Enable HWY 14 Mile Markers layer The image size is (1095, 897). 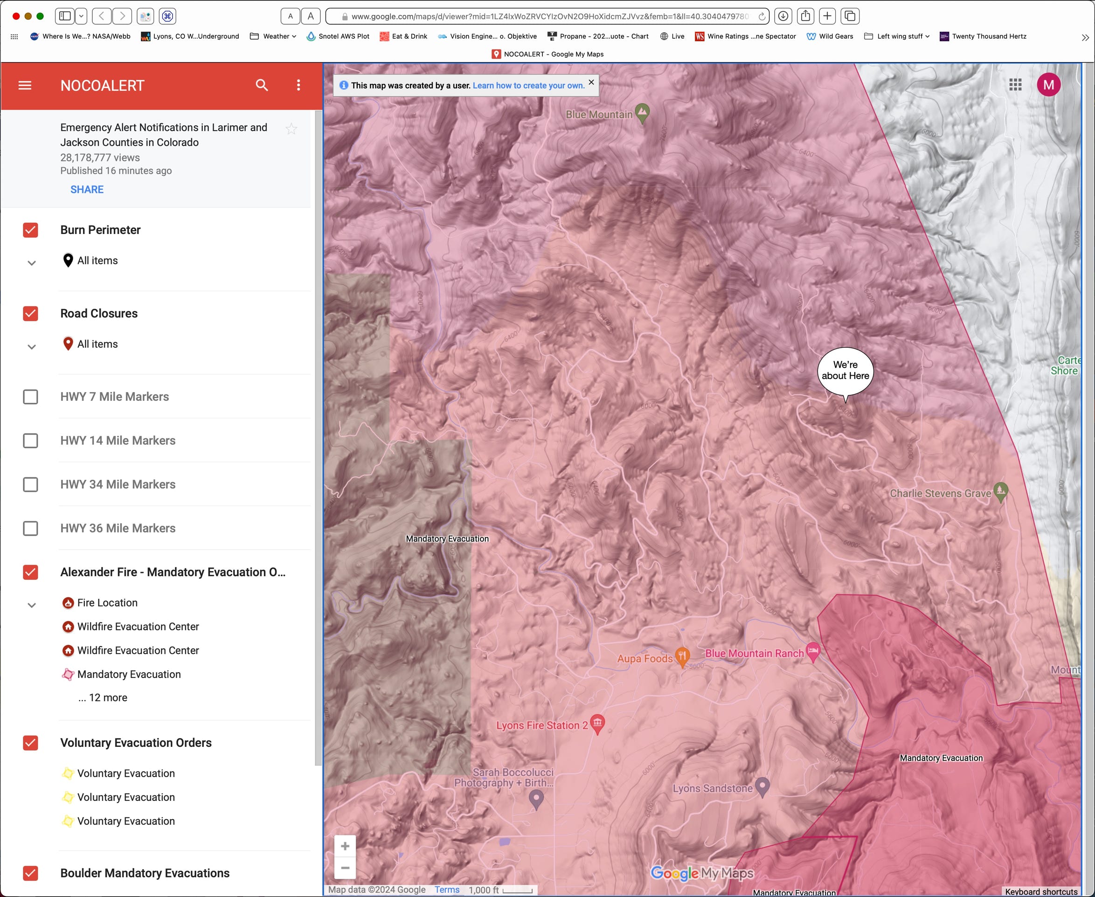click(x=30, y=441)
